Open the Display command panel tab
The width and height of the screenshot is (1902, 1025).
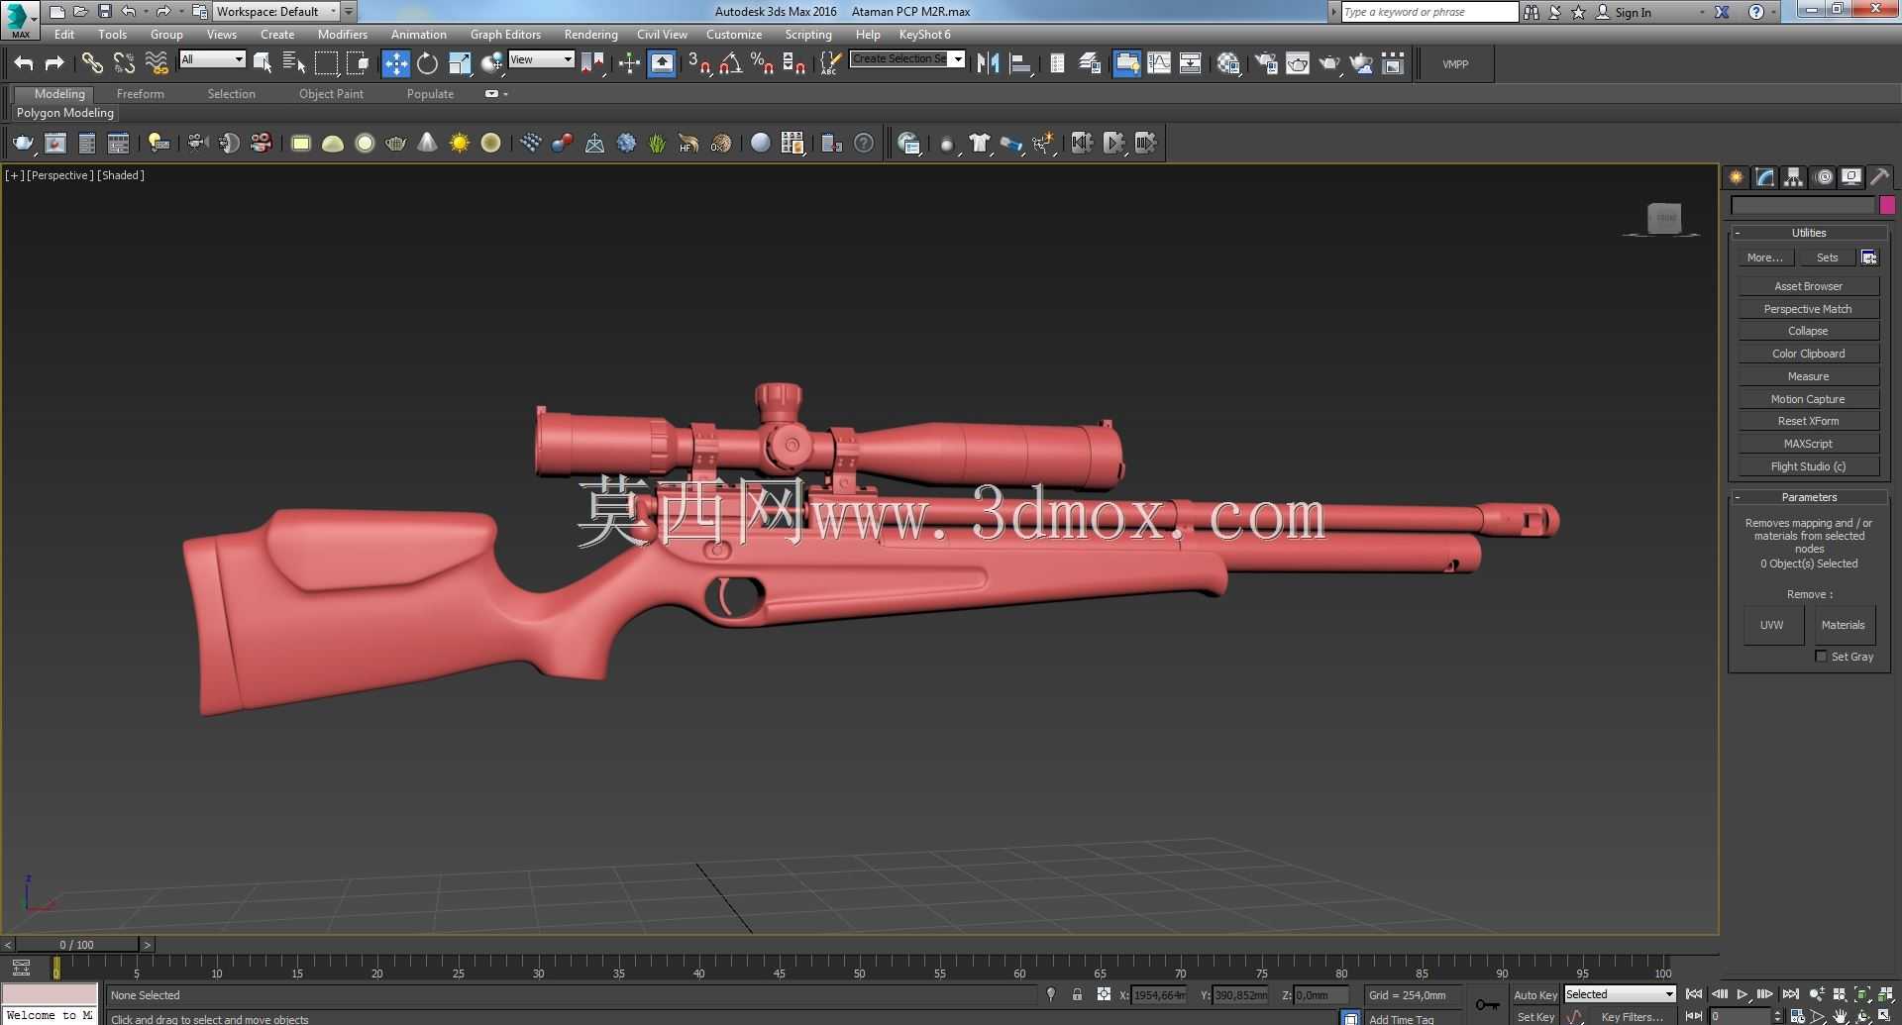(1851, 177)
